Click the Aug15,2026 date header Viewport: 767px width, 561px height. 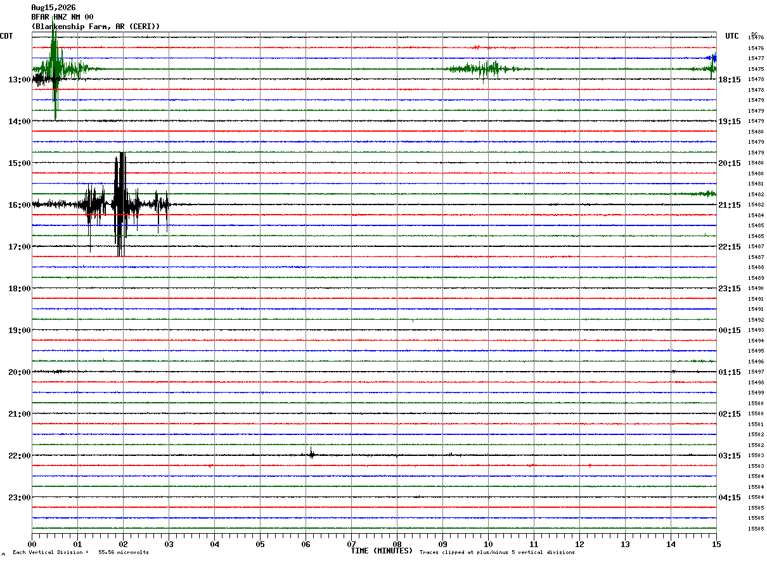click(x=53, y=8)
